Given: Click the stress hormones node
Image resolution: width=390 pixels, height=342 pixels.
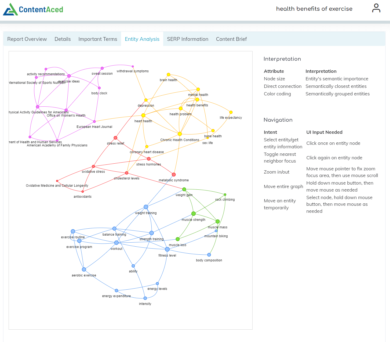Looking at the screenshot, I should click(149, 159).
